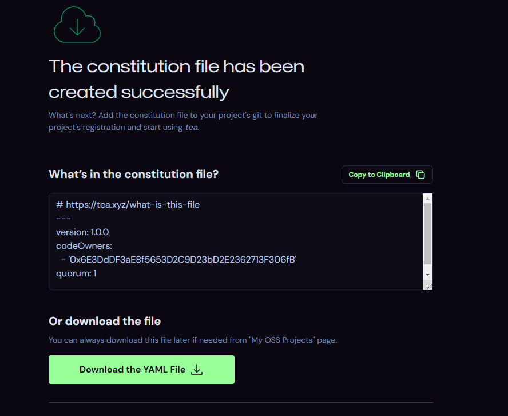The height and width of the screenshot is (416, 508).
Task: Click the 0x6E3D code owner address
Action: pos(182,260)
